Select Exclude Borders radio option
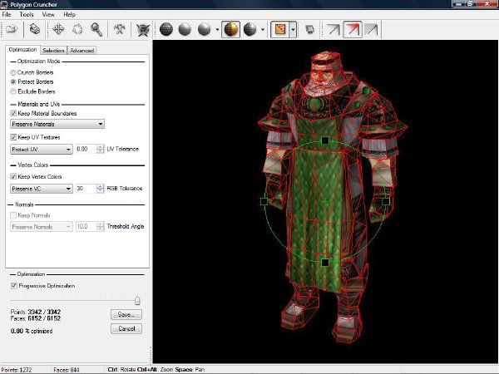The width and height of the screenshot is (499, 374). click(x=13, y=91)
